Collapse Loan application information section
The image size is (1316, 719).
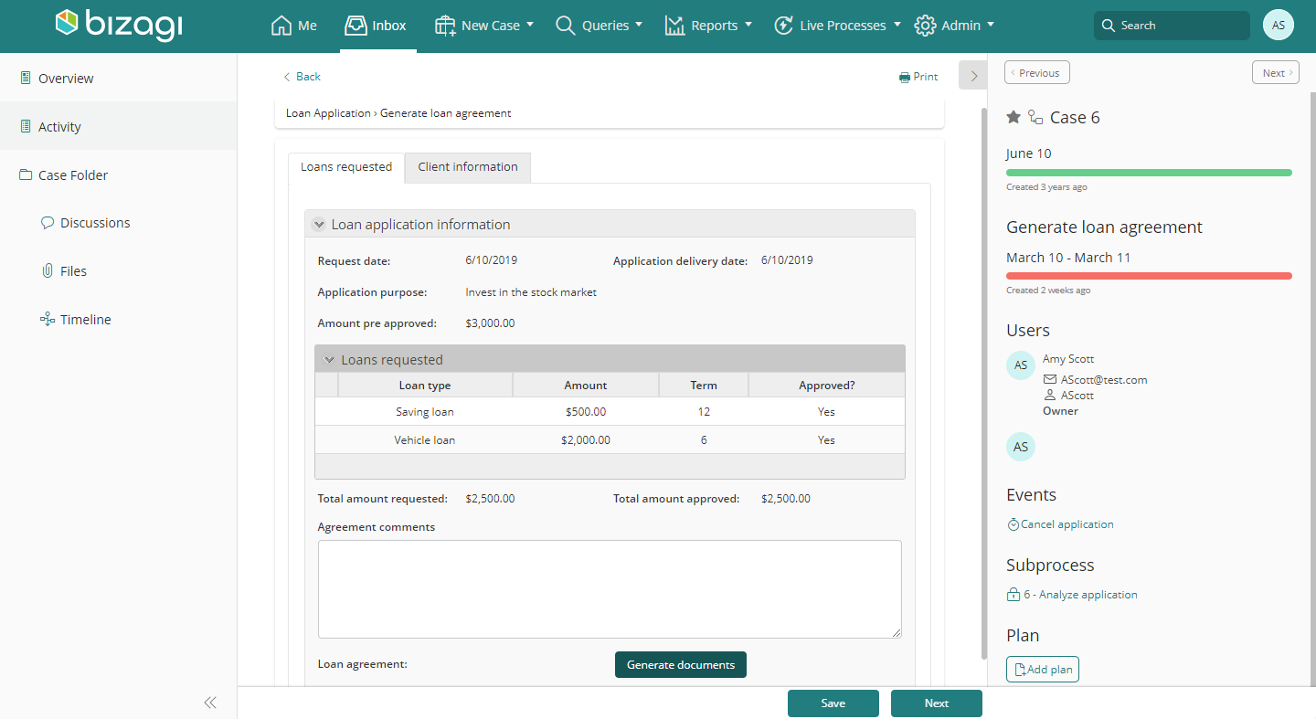[x=319, y=225]
